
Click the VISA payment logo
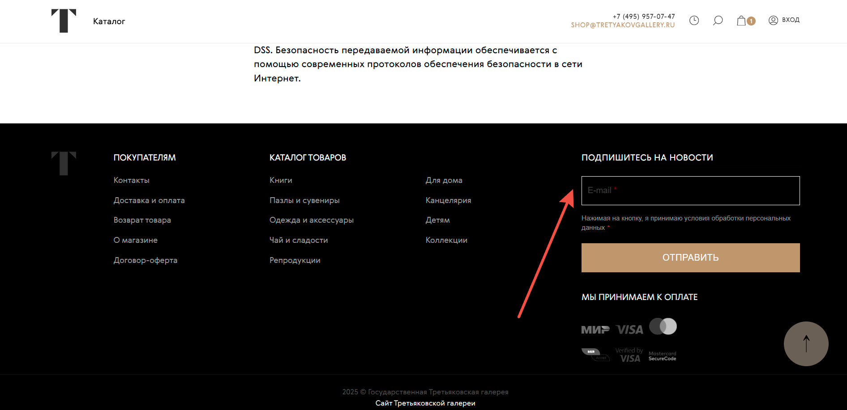point(629,330)
